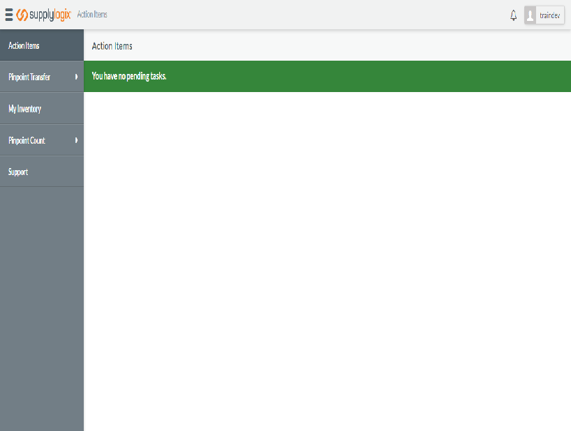Open the Support page
The image size is (571, 431).
[x=18, y=172]
